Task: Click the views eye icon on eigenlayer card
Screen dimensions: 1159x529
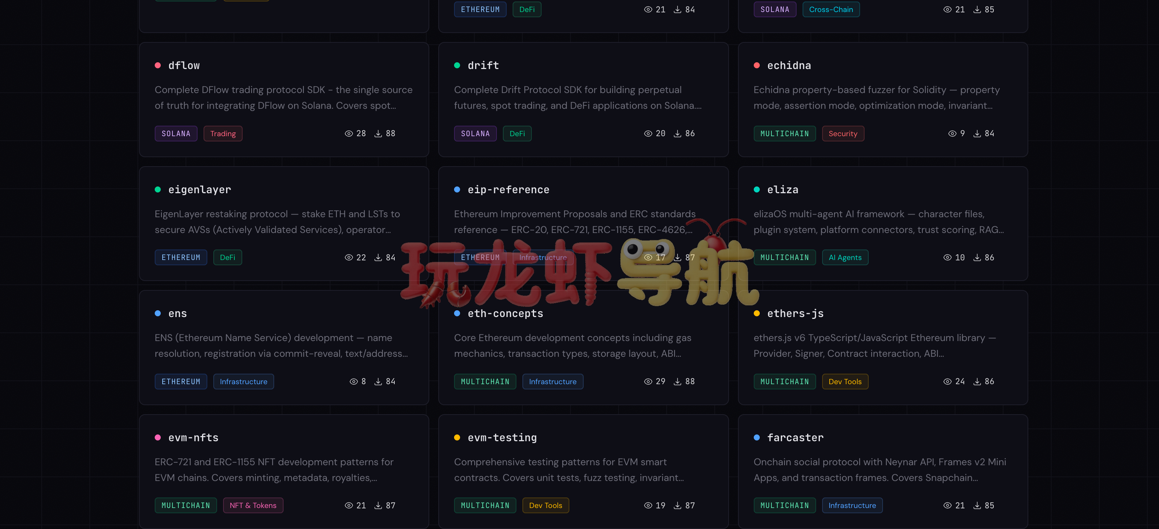Action: (x=349, y=257)
